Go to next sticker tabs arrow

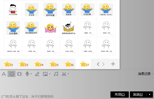pyautogui.click(x=103, y=64)
